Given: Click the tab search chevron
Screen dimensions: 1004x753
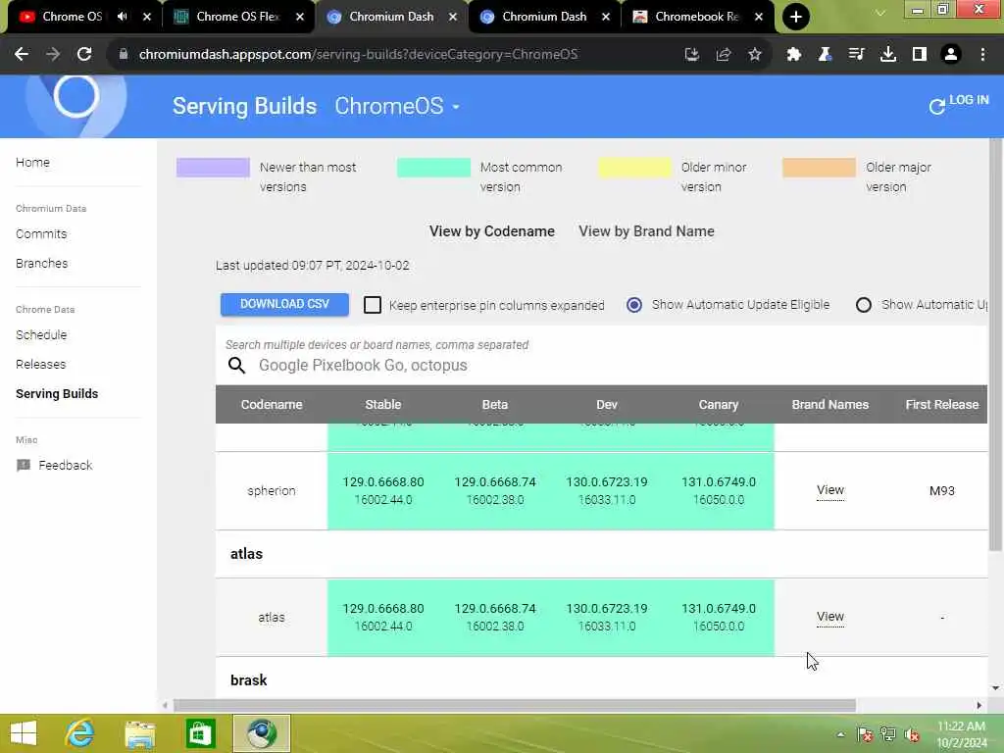Looking at the screenshot, I should tap(880, 12).
